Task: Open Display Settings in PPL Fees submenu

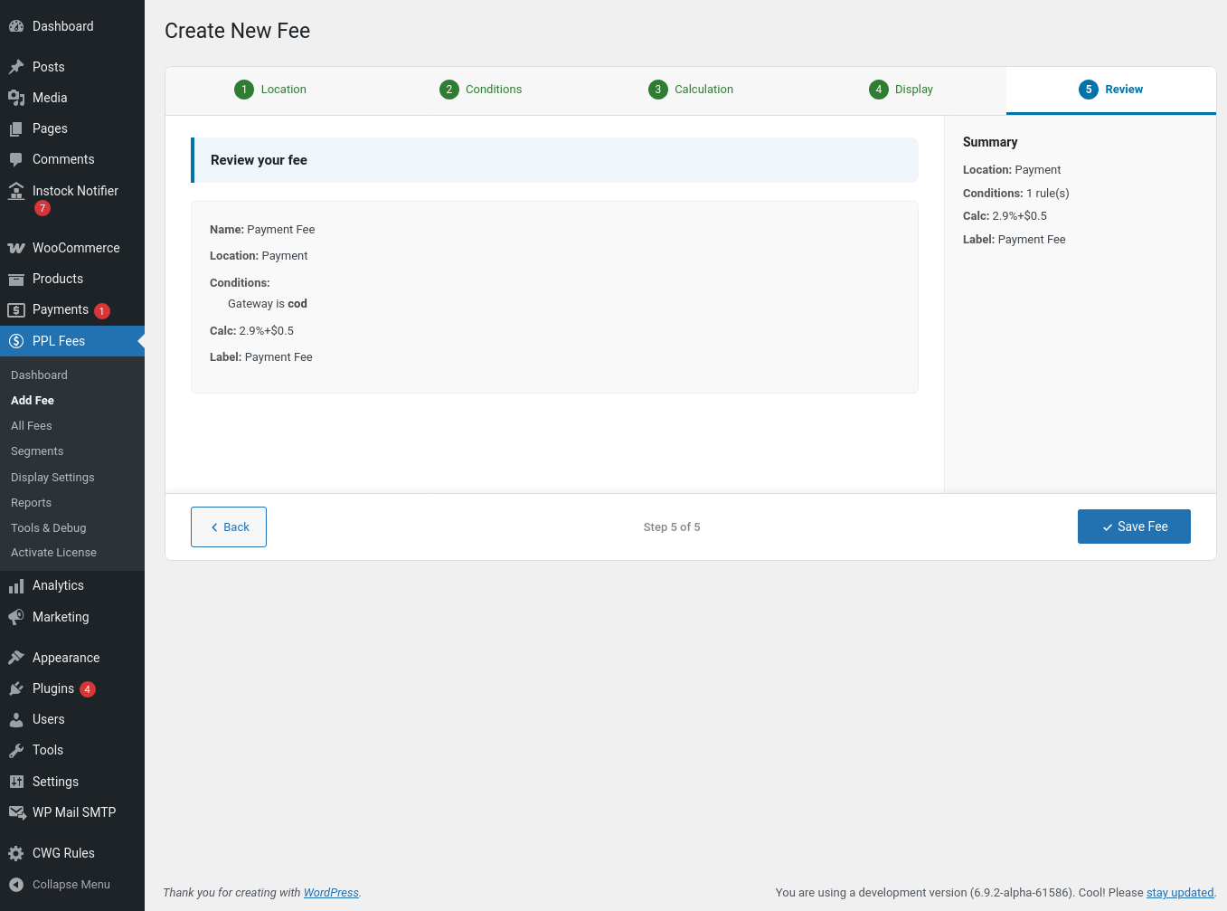Action: 52,478
